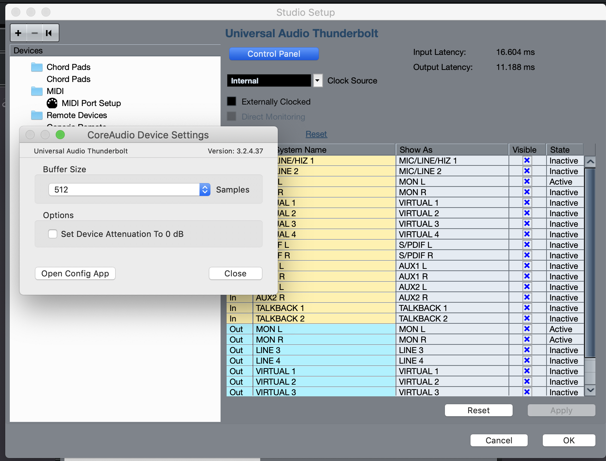Toggle Visible checkbox for TALKBACK 2

click(x=527, y=318)
